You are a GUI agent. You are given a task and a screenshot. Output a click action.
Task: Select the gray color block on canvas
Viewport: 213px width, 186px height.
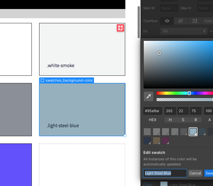coord(16,110)
